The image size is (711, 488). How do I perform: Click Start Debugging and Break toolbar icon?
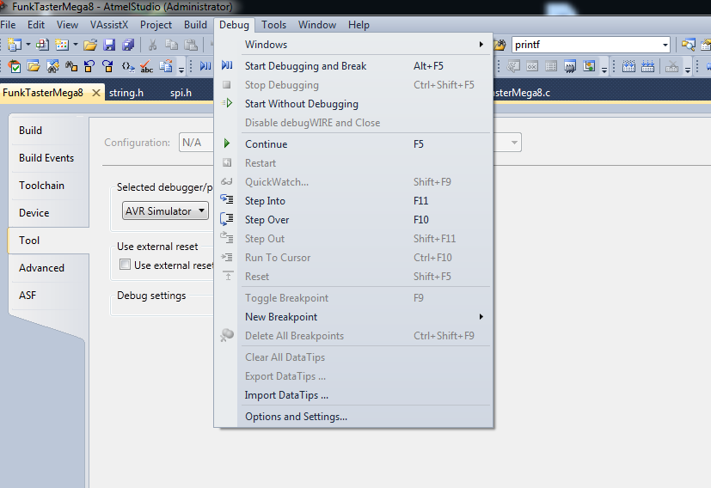205,67
